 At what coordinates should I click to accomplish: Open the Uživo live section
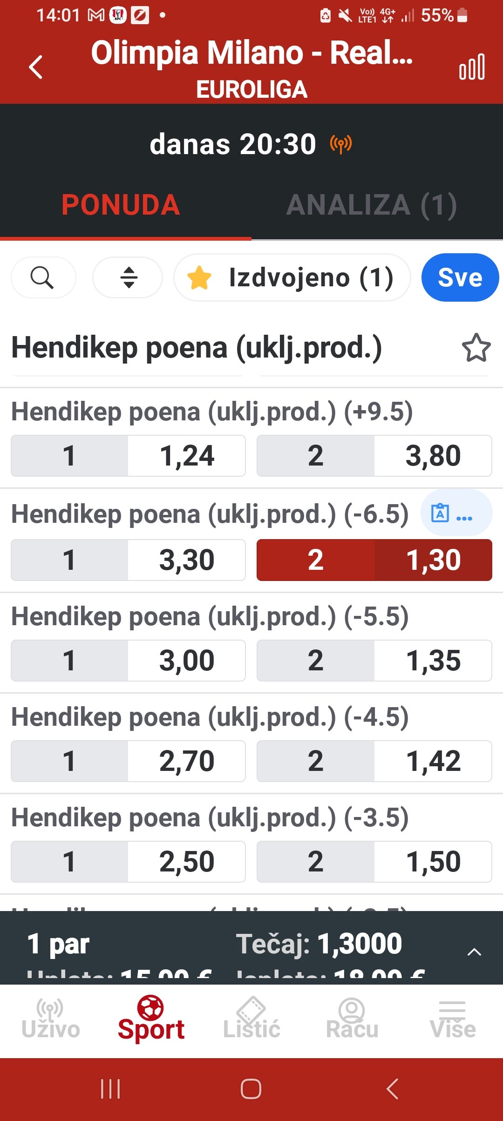(x=50, y=1020)
